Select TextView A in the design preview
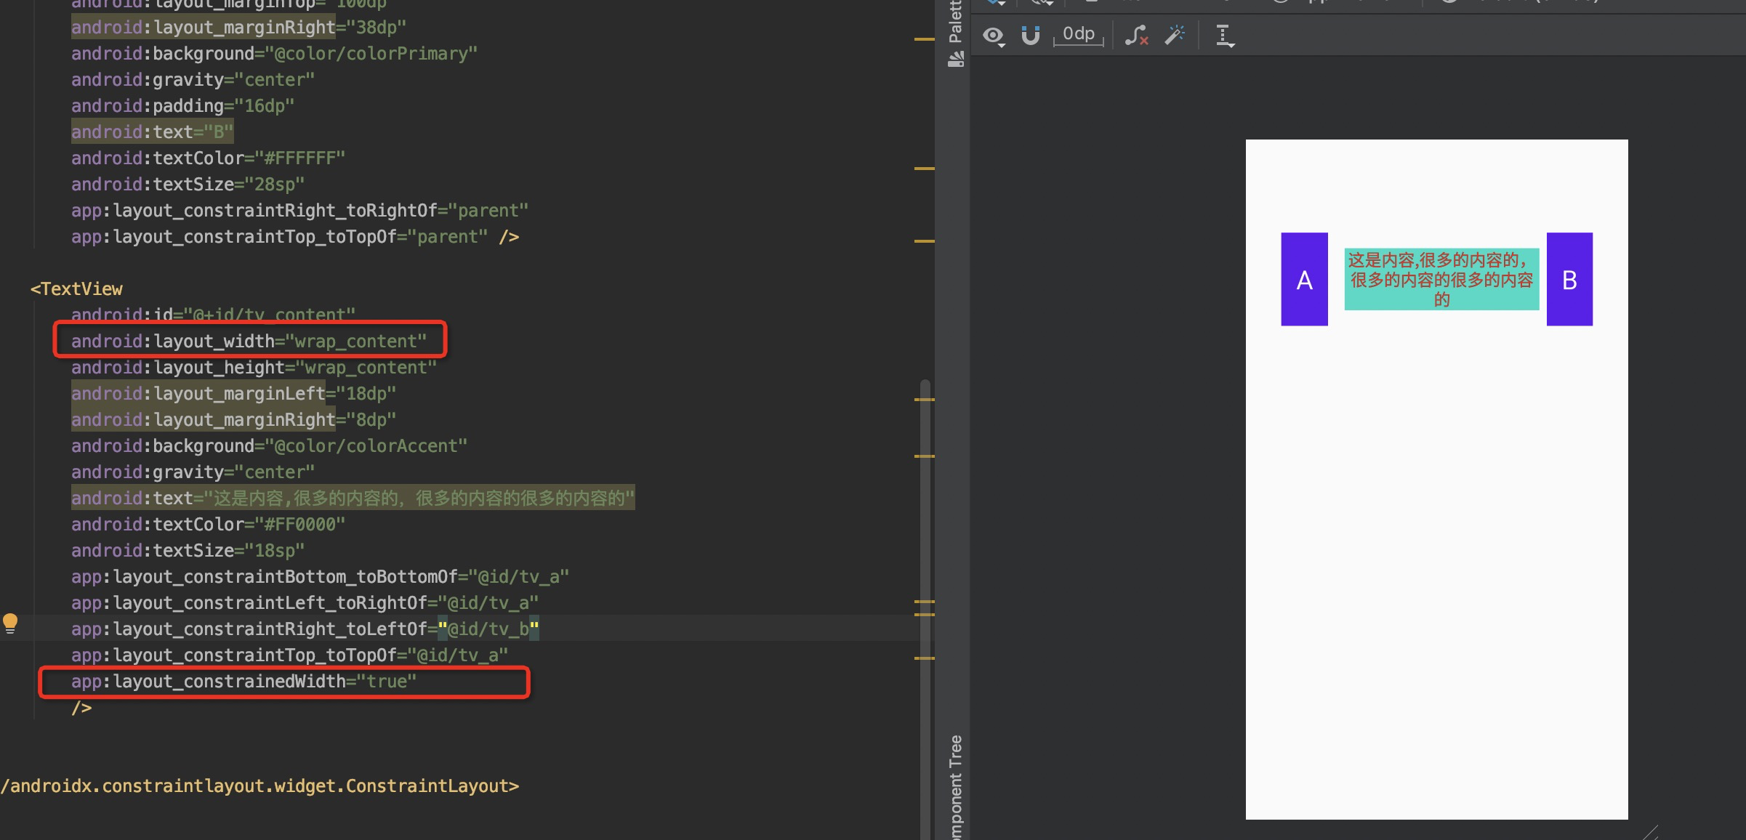Viewport: 1746px width, 840px height. pos(1305,280)
